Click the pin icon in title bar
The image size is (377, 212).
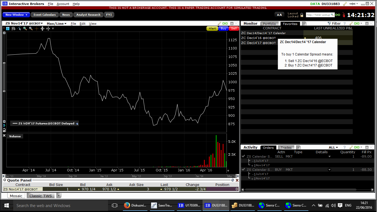353,4
